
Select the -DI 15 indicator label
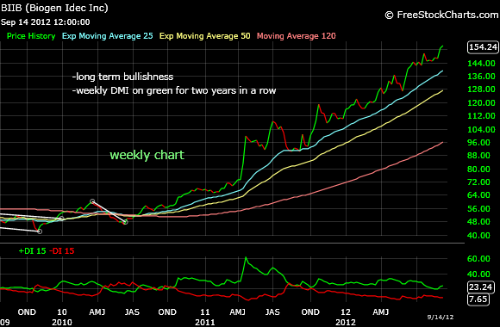point(62,251)
